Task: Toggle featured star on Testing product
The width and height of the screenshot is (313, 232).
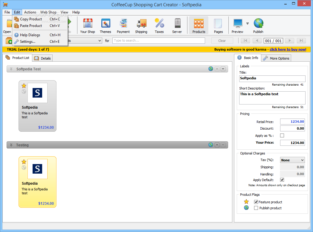Action: (x=24, y=162)
